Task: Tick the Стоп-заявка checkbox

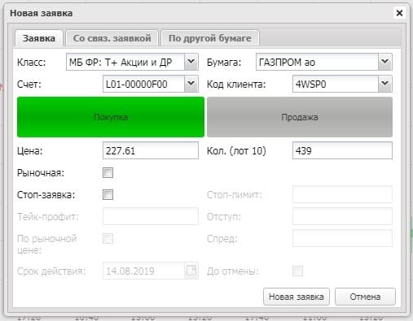Action: click(x=108, y=194)
